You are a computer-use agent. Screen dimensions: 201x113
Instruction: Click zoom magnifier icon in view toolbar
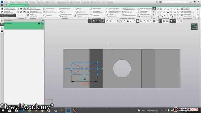[x=121, y=21]
